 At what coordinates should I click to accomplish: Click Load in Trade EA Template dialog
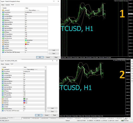pyautogui.click(x=54, y=50)
